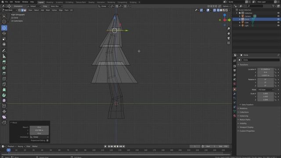This screenshot has width=281, height=158.
Task: Switch perspective/orthographic grid gizmo
Action: pos(229,43)
